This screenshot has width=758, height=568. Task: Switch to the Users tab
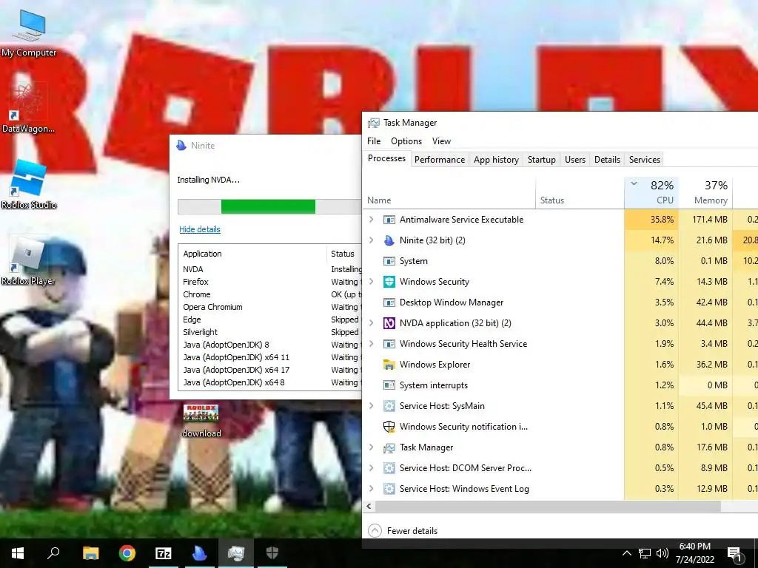tap(574, 160)
